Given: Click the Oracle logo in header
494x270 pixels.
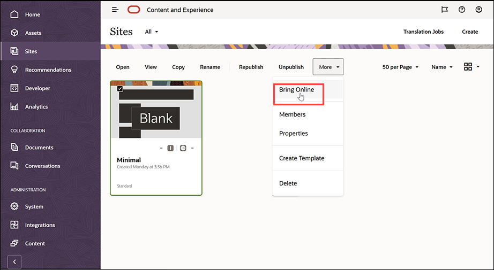Looking at the screenshot, I should click(x=134, y=10).
